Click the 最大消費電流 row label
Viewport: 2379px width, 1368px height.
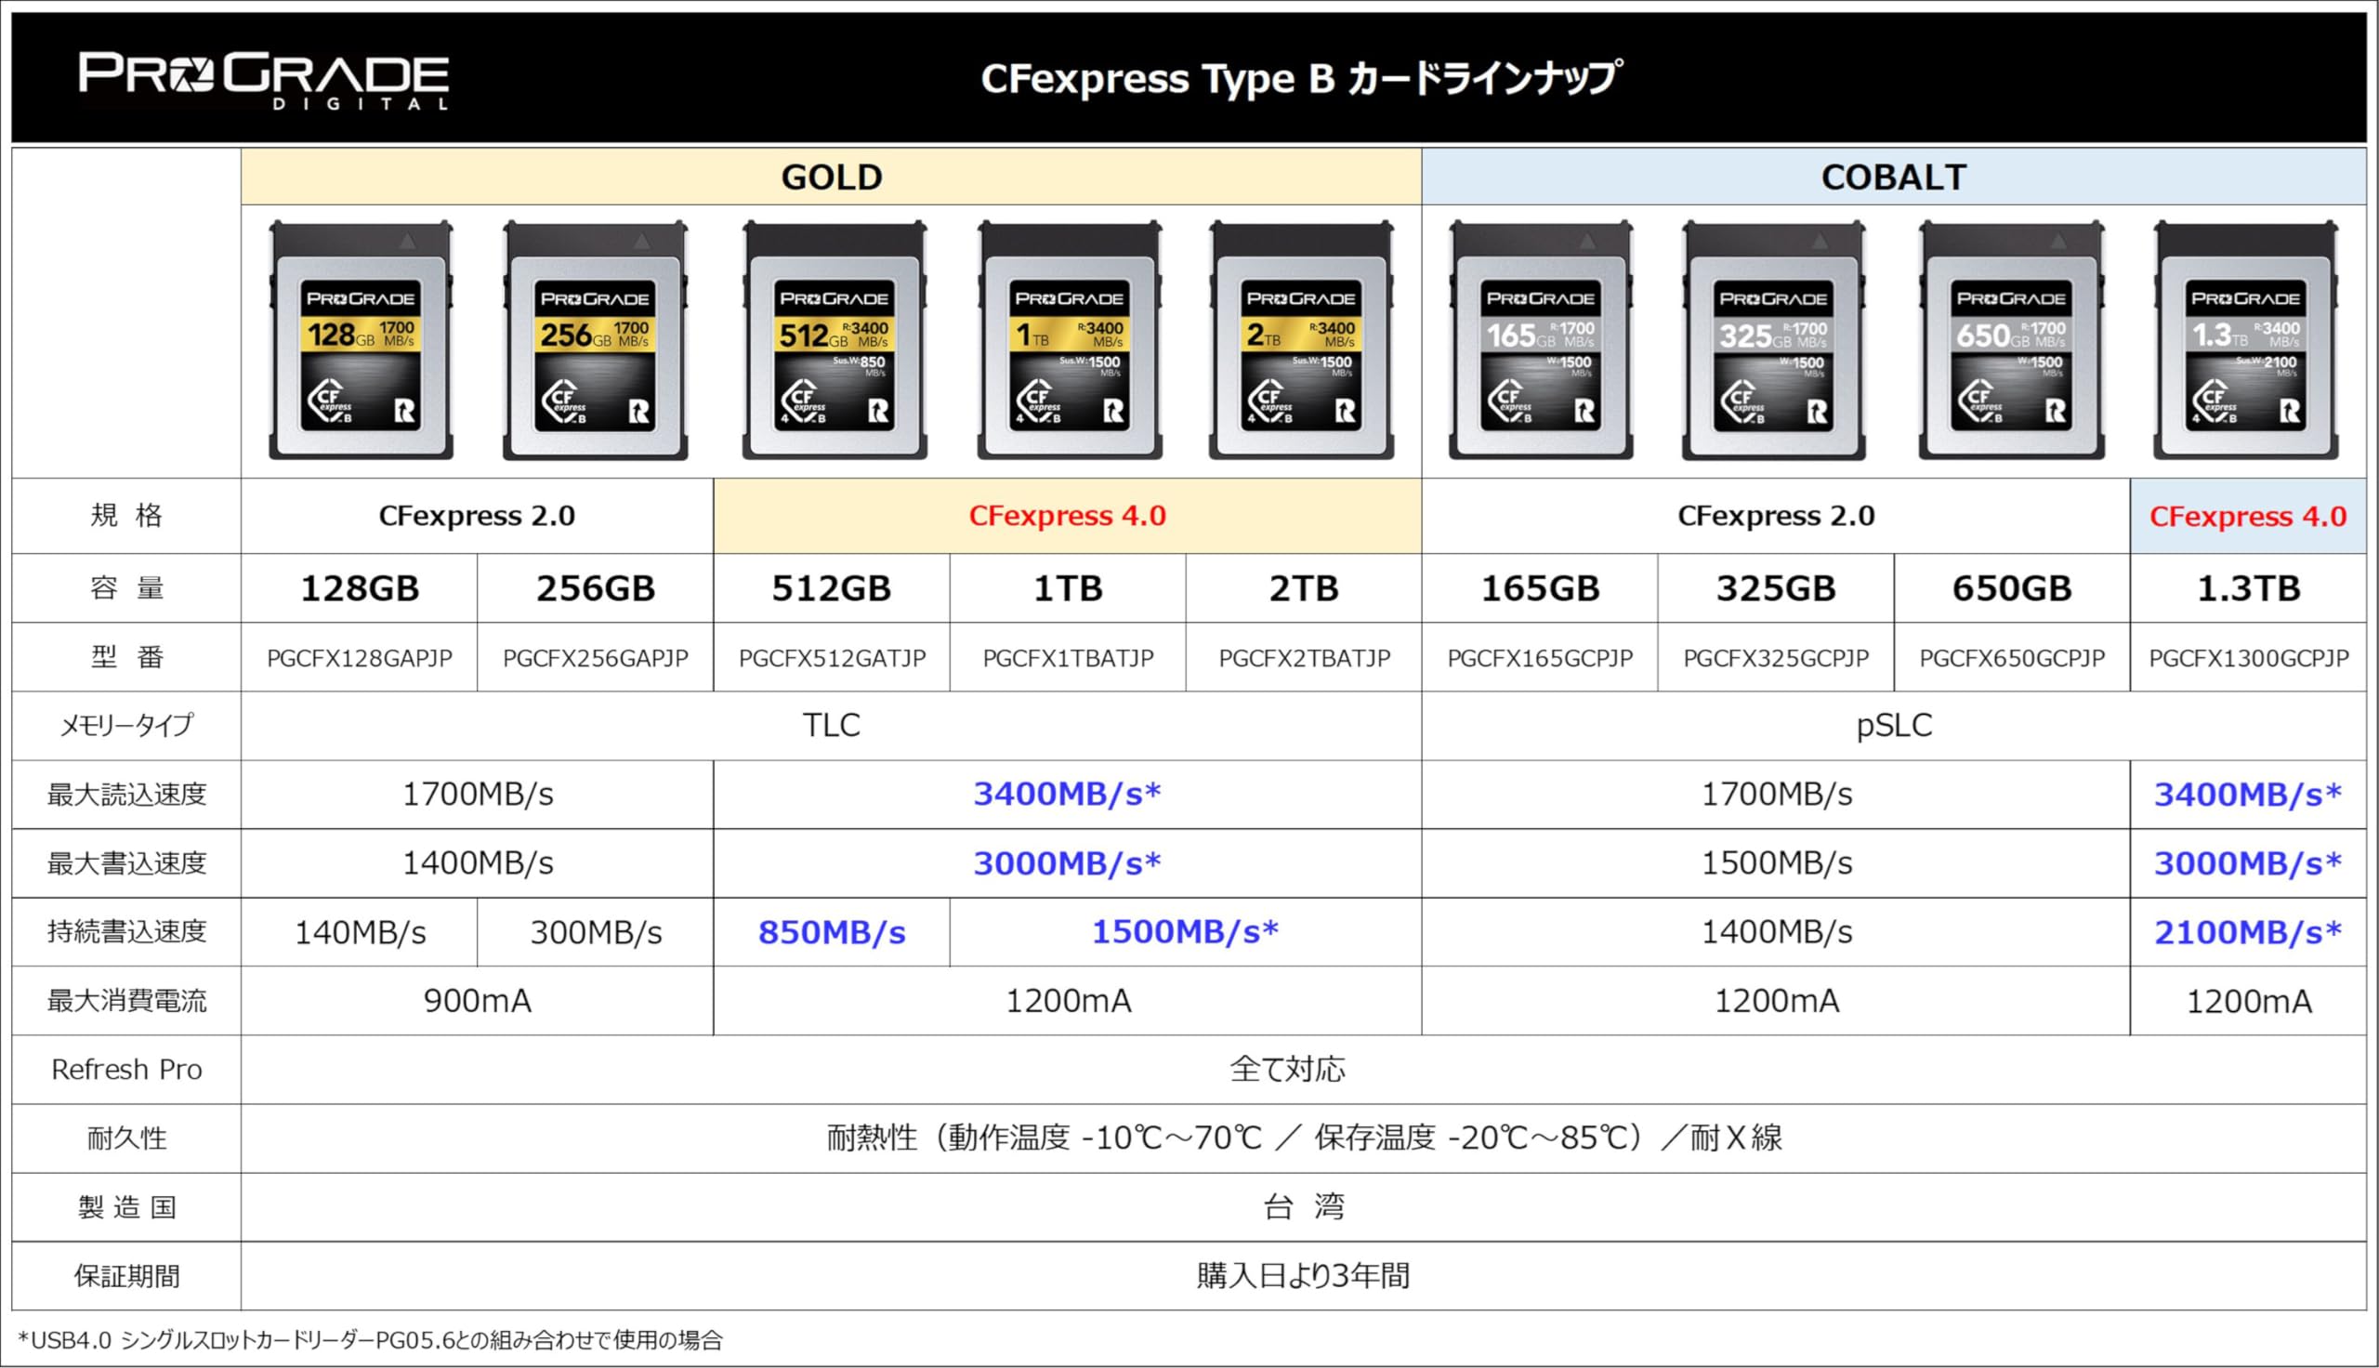[x=126, y=1001]
